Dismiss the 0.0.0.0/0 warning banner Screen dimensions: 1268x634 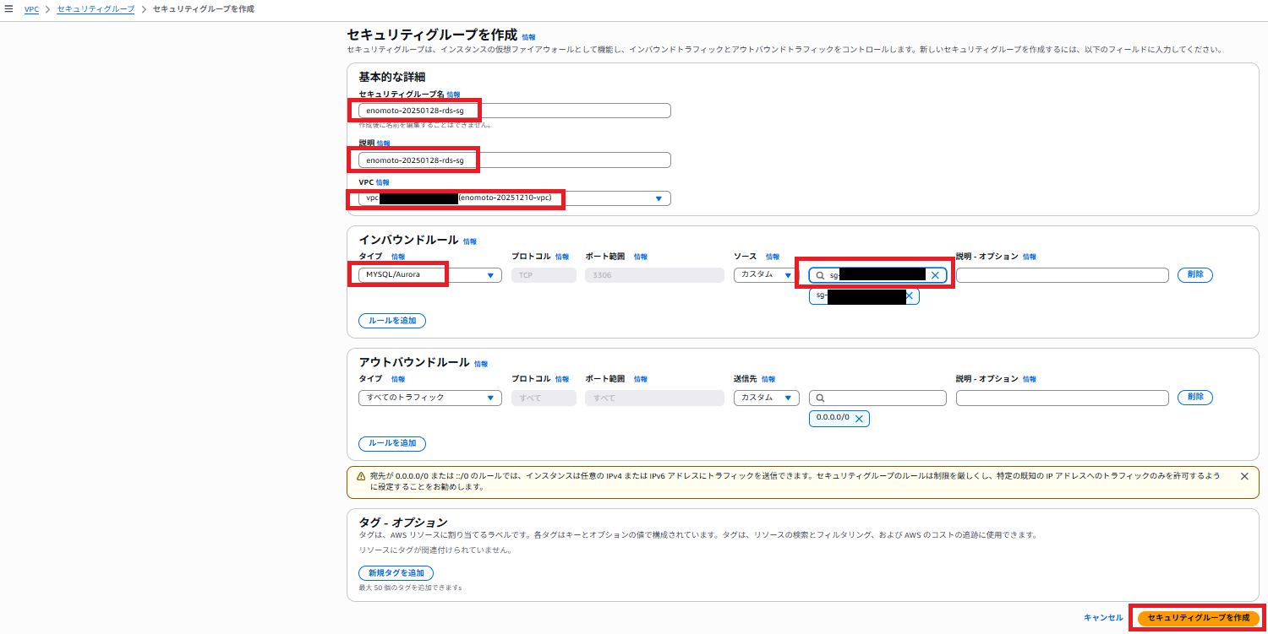click(1244, 476)
